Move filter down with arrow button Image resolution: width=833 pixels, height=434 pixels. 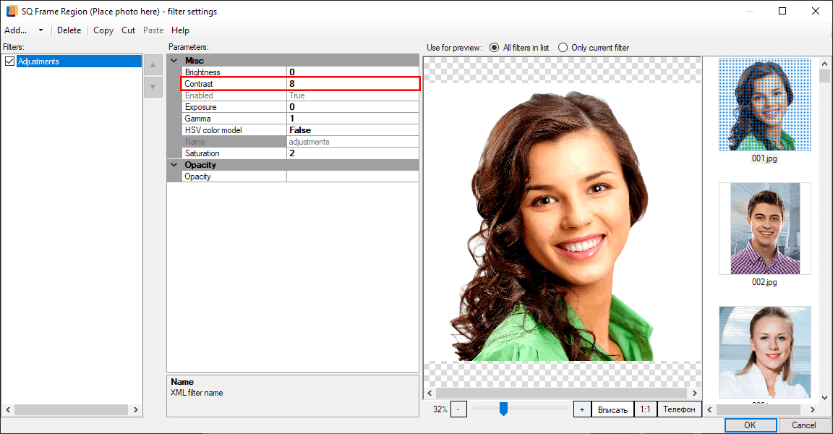click(x=153, y=87)
